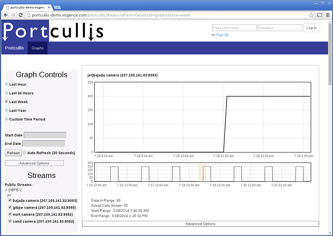The image size is (333, 236).
Task: Click the highlighted range in overview graph
Action: coord(202,172)
